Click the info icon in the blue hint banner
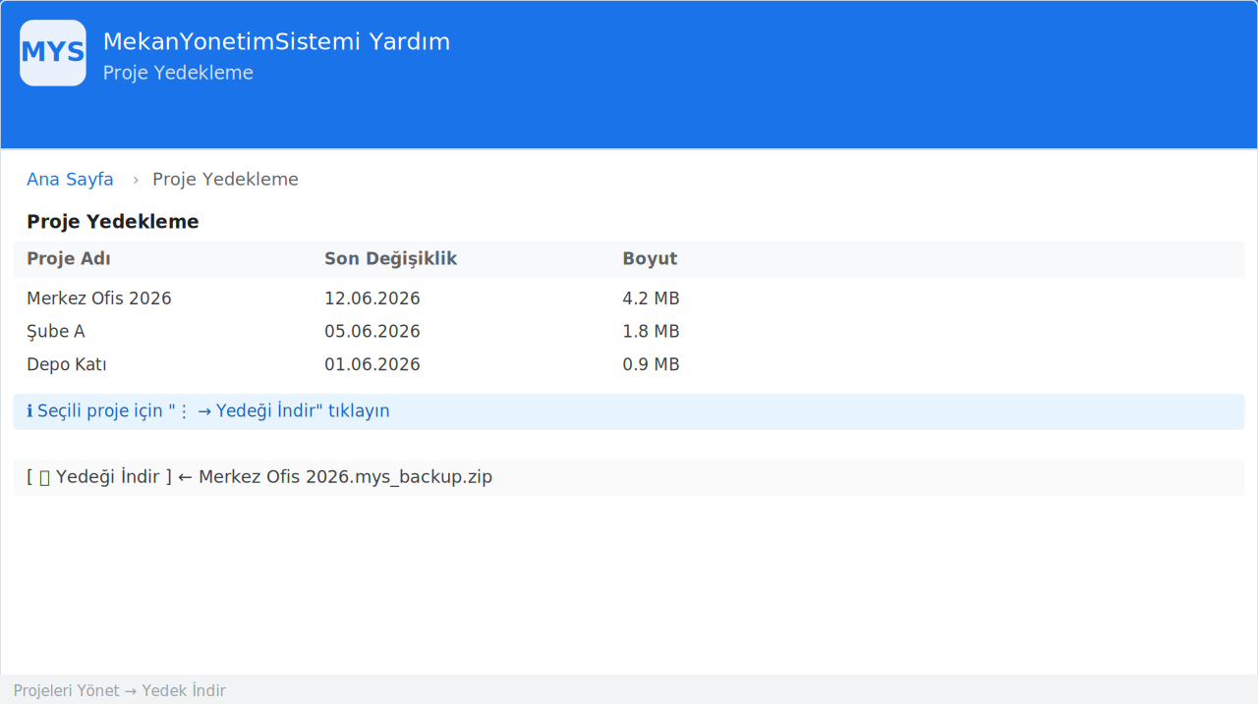Screen dimensions: 1258x704 (29, 411)
